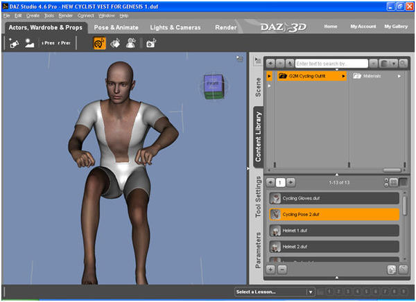Select the Region Navigator figure tool icon

tap(130, 43)
